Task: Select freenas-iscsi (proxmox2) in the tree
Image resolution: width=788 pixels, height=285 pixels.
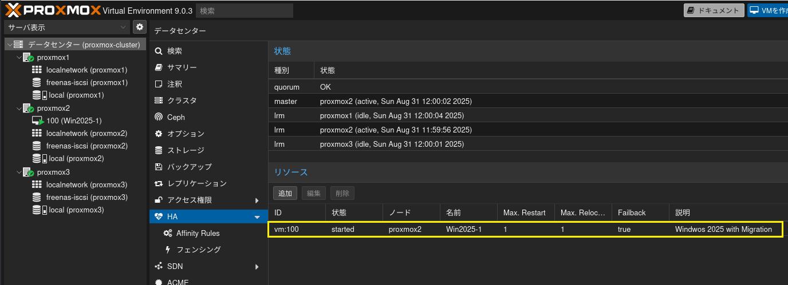Action: pyautogui.click(x=87, y=146)
